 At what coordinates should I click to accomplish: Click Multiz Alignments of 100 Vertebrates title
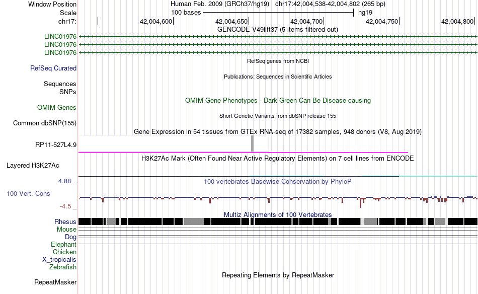pos(278,214)
